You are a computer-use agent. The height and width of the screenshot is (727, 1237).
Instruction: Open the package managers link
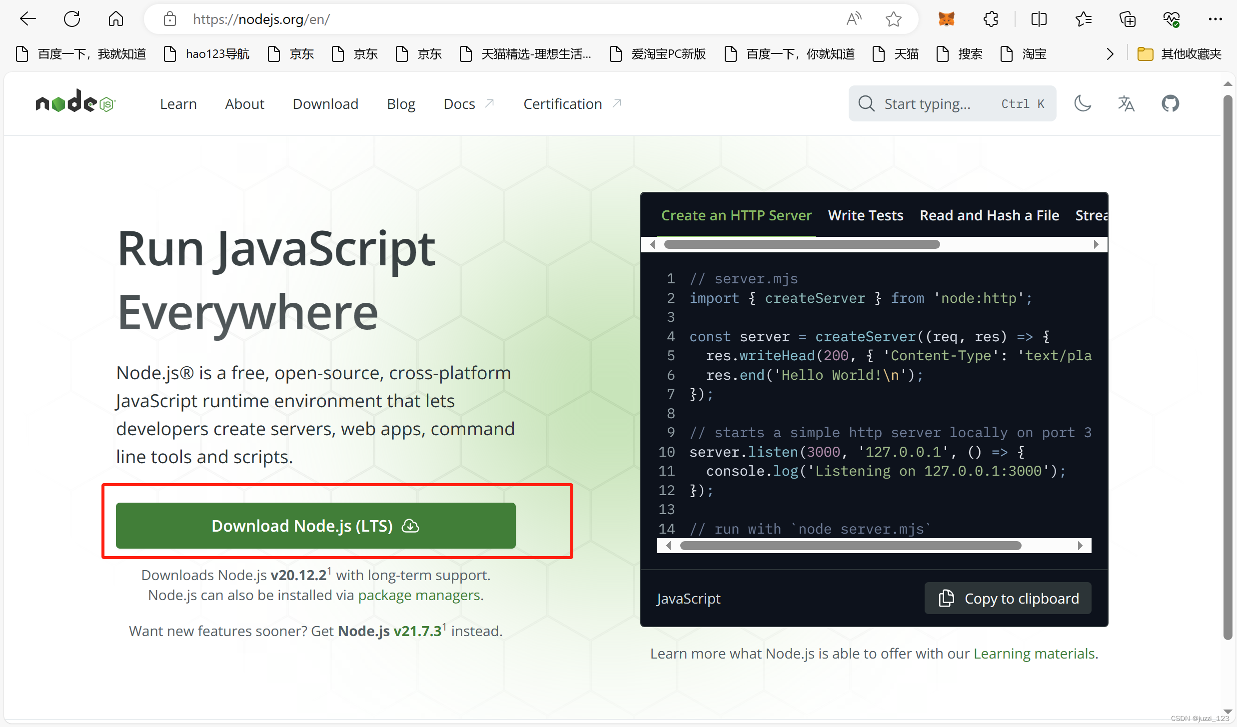419,595
